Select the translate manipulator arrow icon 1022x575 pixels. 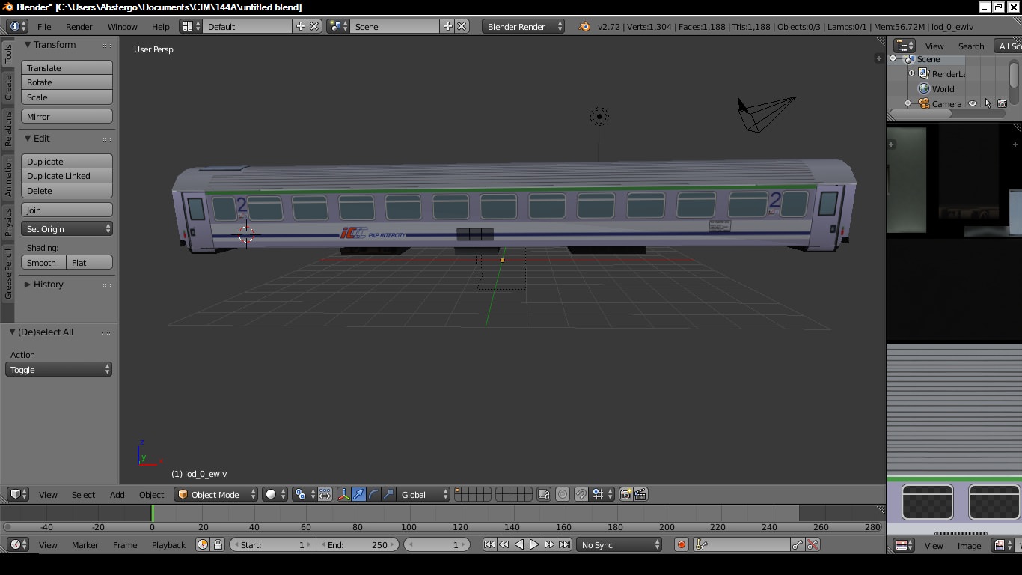coord(359,494)
